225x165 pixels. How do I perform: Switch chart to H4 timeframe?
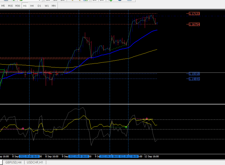[x=32, y=6]
